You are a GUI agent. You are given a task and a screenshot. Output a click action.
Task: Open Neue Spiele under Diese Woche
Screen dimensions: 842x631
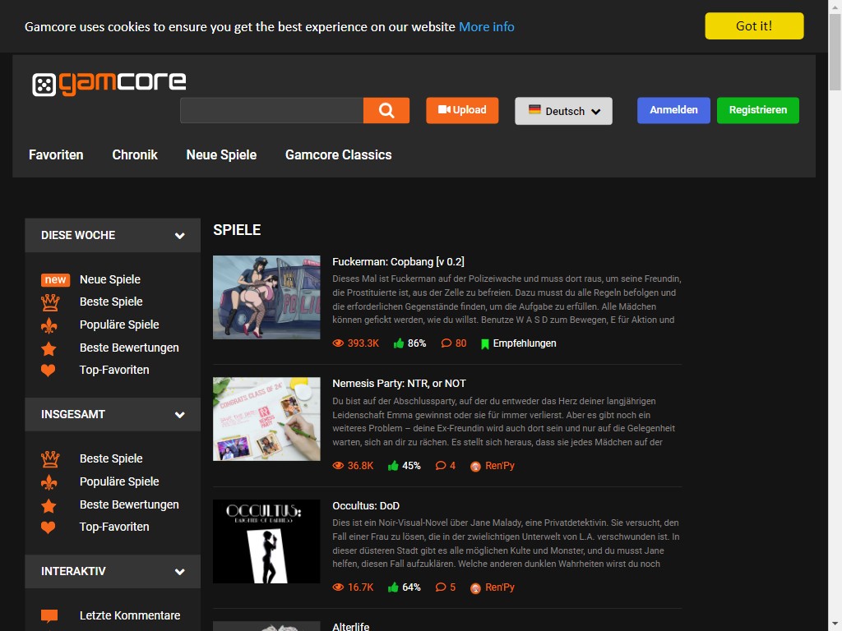click(110, 279)
